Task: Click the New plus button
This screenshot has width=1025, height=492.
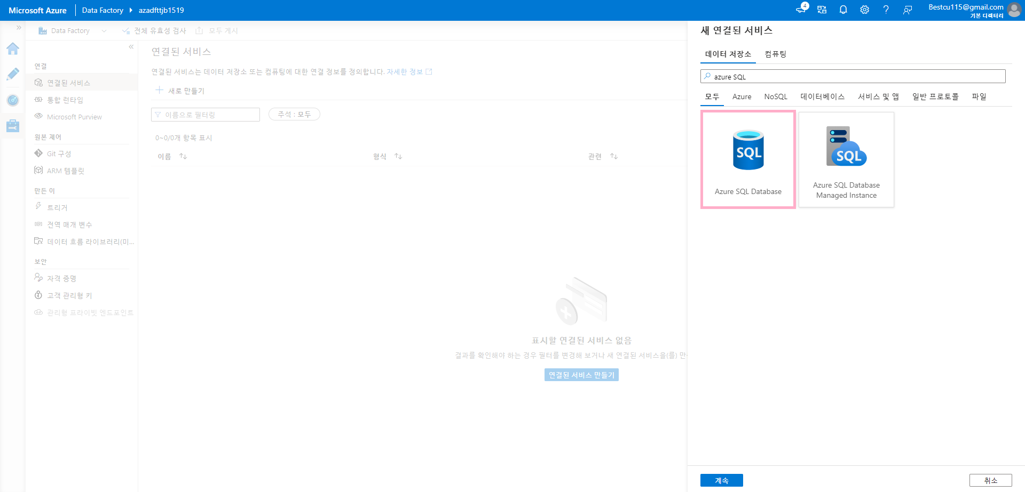Action: [180, 91]
